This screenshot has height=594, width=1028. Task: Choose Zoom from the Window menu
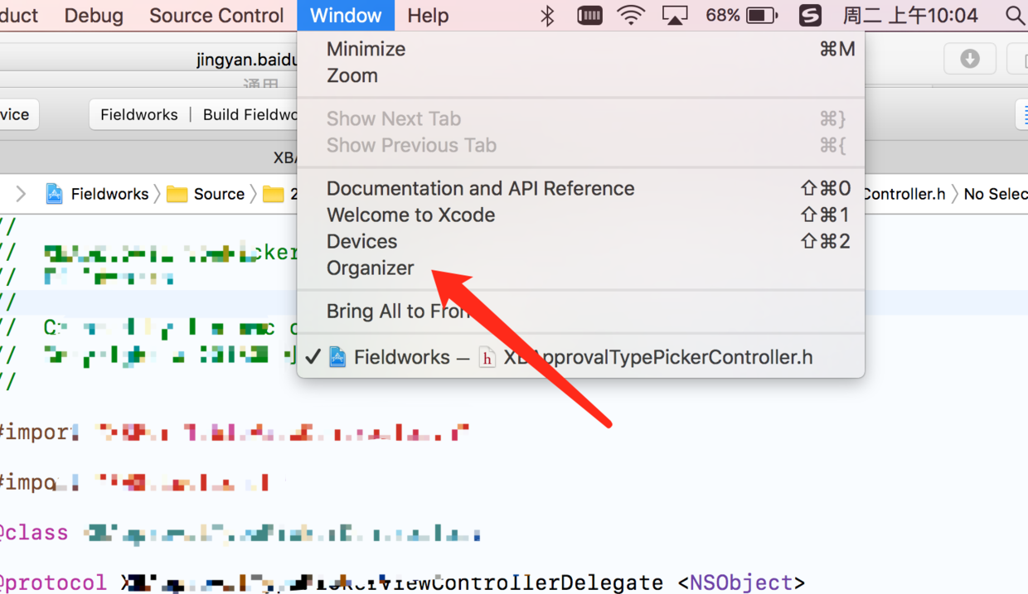coord(580,75)
